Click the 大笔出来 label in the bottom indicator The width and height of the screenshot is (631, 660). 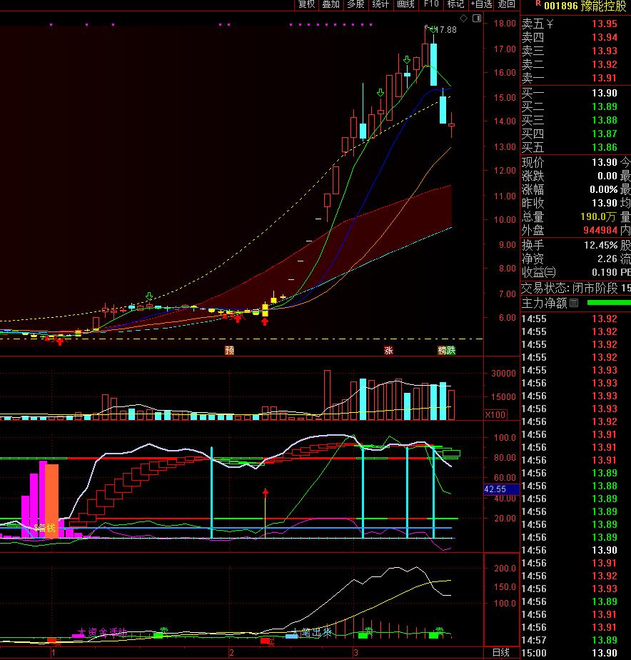(312, 632)
